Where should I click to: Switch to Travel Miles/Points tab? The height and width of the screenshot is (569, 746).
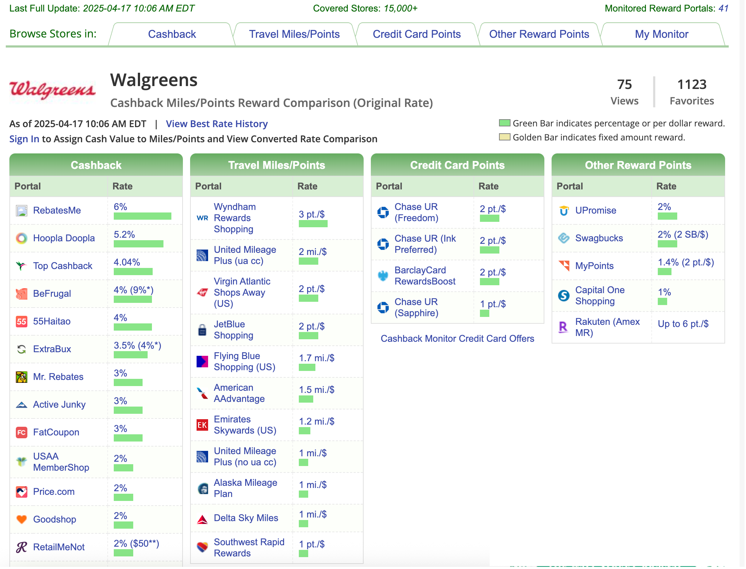[294, 34]
